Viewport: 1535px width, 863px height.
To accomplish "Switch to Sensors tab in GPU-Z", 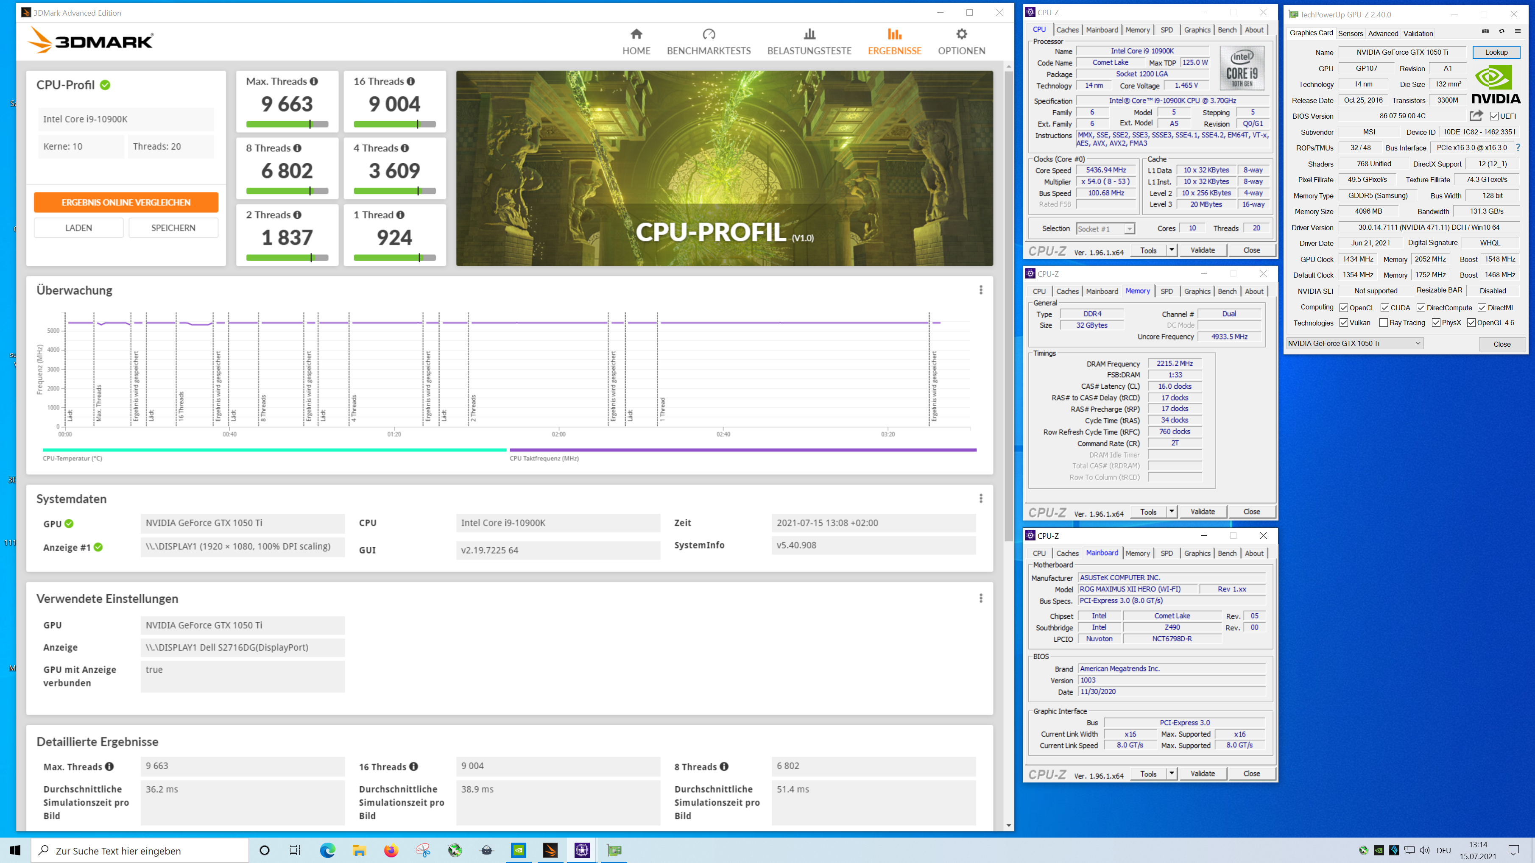I will pyautogui.click(x=1350, y=33).
